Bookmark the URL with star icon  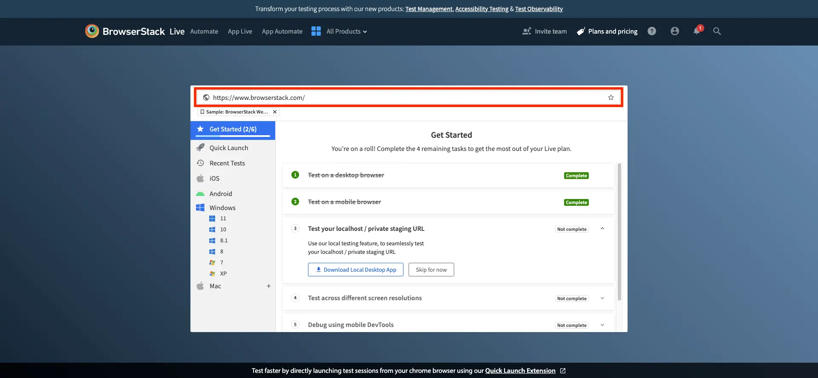[x=611, y=97]
